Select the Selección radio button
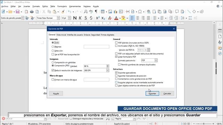Image resolution: width=223 pixels, height=125 pixels. (53, 51)
